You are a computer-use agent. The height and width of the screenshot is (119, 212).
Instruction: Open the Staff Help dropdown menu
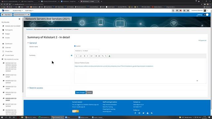tap(29, 11)
